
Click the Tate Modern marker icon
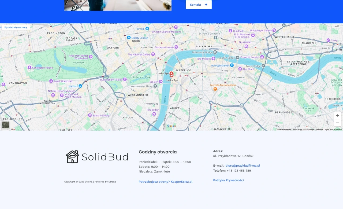[213, 58]
